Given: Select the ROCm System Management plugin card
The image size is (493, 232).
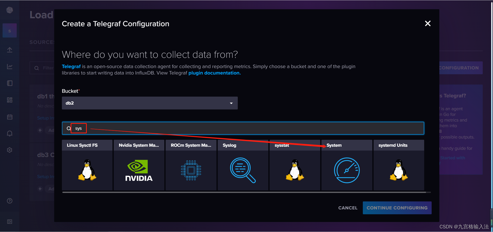Looking at the screenshot, I should [x=191, y=165].
